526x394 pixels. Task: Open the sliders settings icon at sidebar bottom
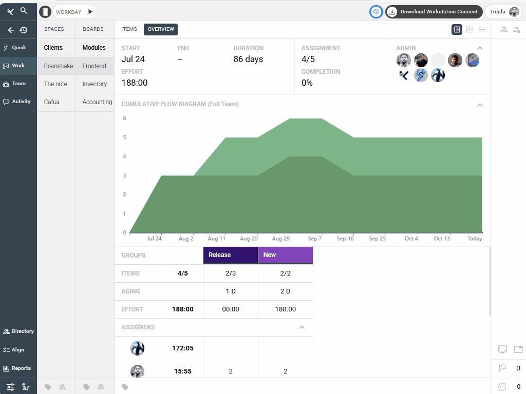[x=10, y=387]
